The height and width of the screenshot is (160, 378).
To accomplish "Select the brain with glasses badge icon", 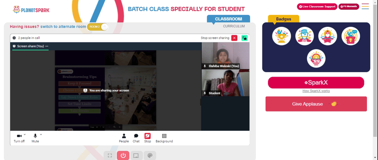I will [316, 58].
